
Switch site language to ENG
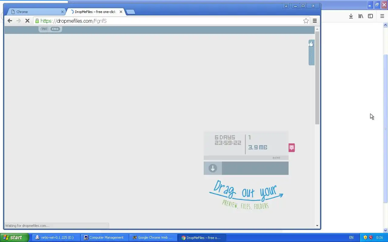(55, 29)
